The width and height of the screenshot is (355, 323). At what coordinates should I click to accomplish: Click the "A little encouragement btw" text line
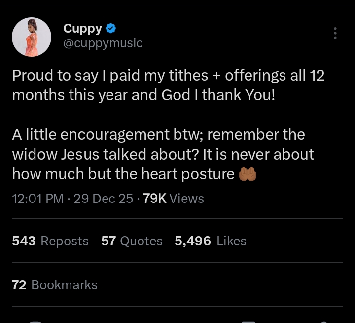(158, 134)
